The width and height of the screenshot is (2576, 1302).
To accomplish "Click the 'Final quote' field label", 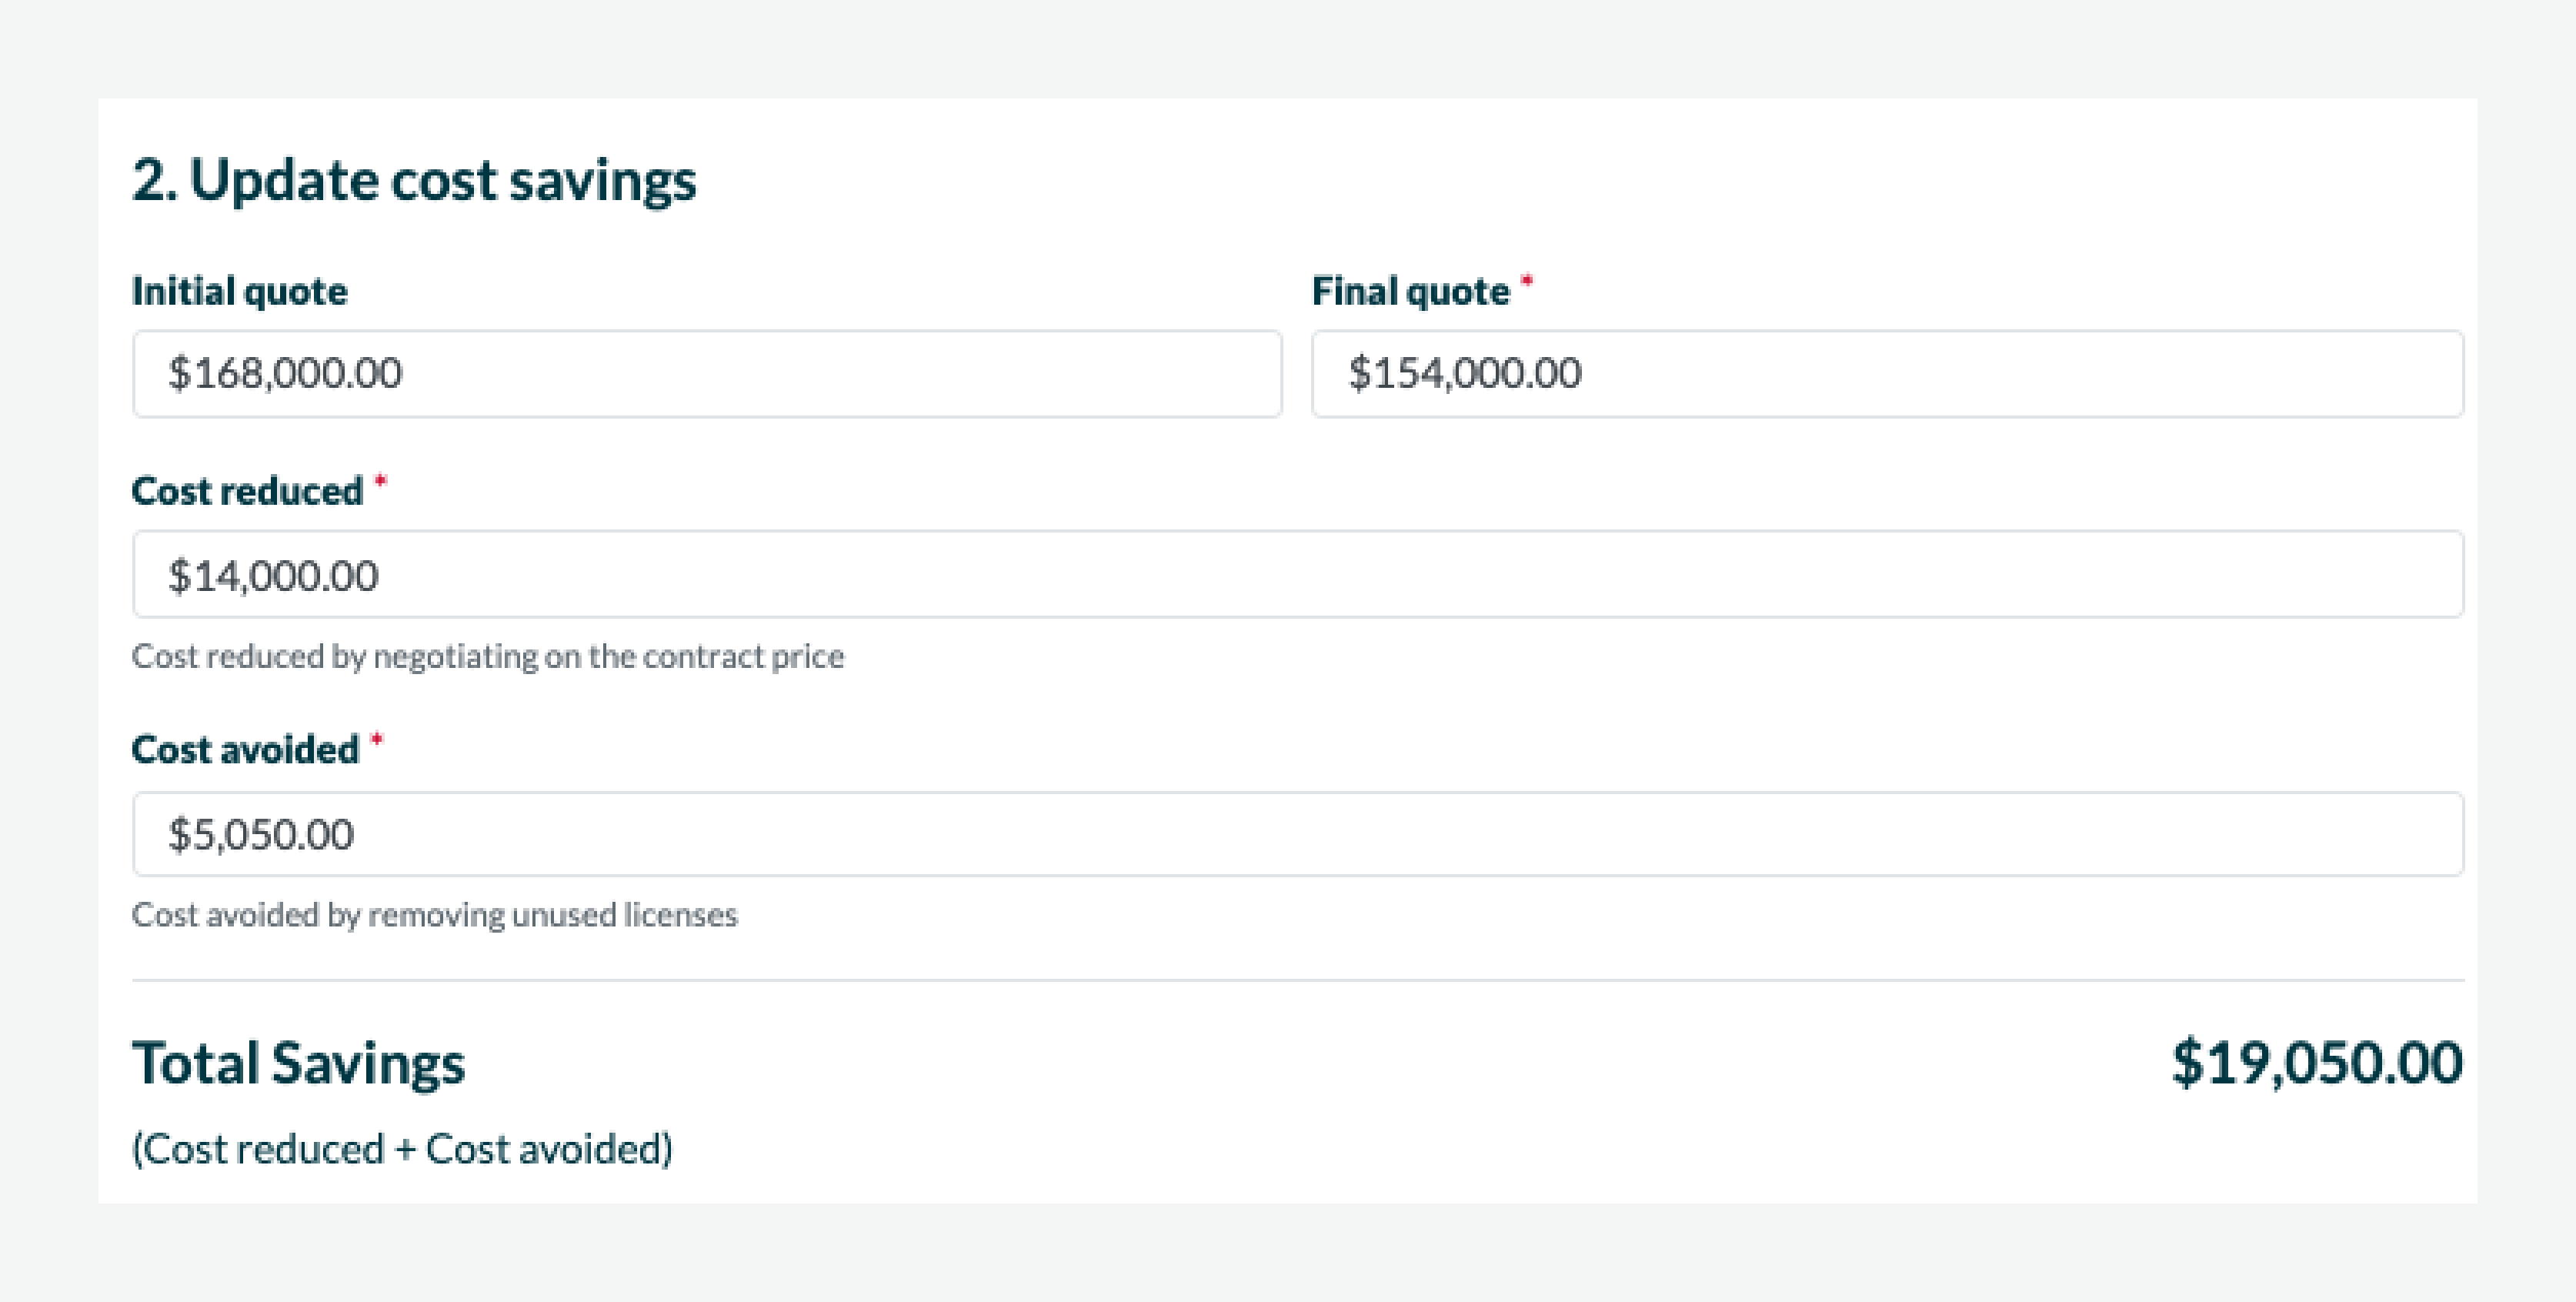I will coord(1409,291).
